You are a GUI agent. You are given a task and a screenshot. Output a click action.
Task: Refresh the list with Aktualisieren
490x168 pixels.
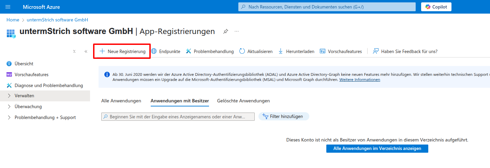(x=256, y=51)
